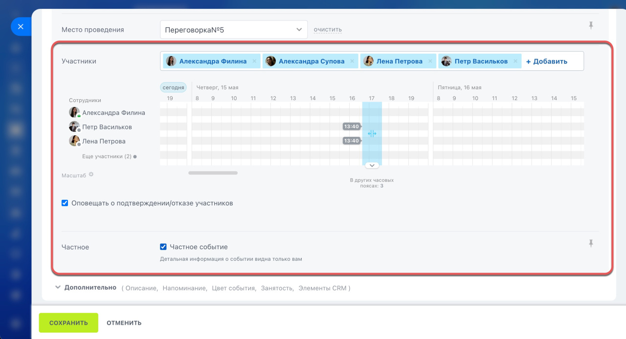Pin the Частное field
The height and width of the screenshot is (339, 626).
[x=591, y=243]
